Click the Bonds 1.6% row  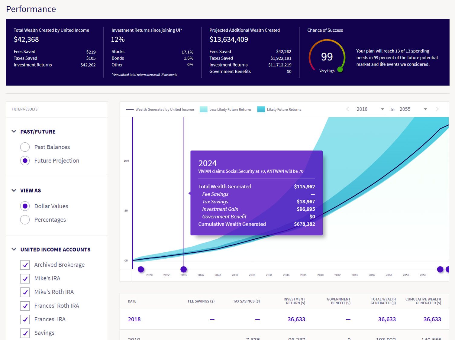tap(152, 58)
